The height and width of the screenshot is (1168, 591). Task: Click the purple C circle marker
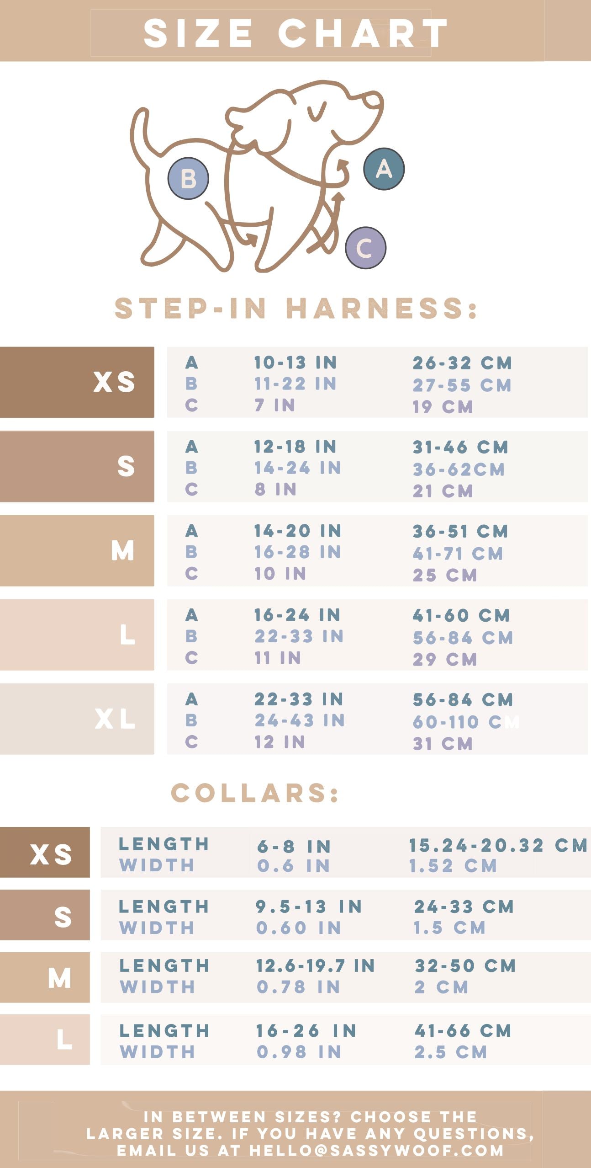coord(365,248)
